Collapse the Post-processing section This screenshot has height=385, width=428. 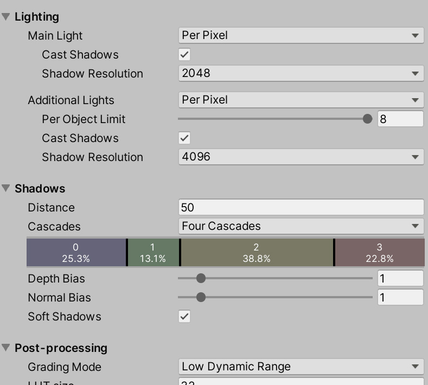point(6,348)
